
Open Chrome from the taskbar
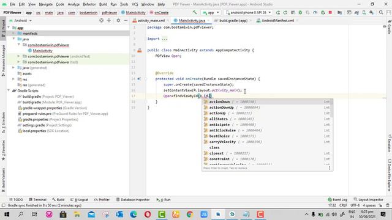pos(190,215)
